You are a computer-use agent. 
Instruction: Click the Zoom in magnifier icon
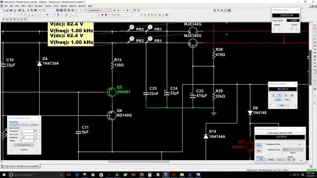[x=214, y=10]
